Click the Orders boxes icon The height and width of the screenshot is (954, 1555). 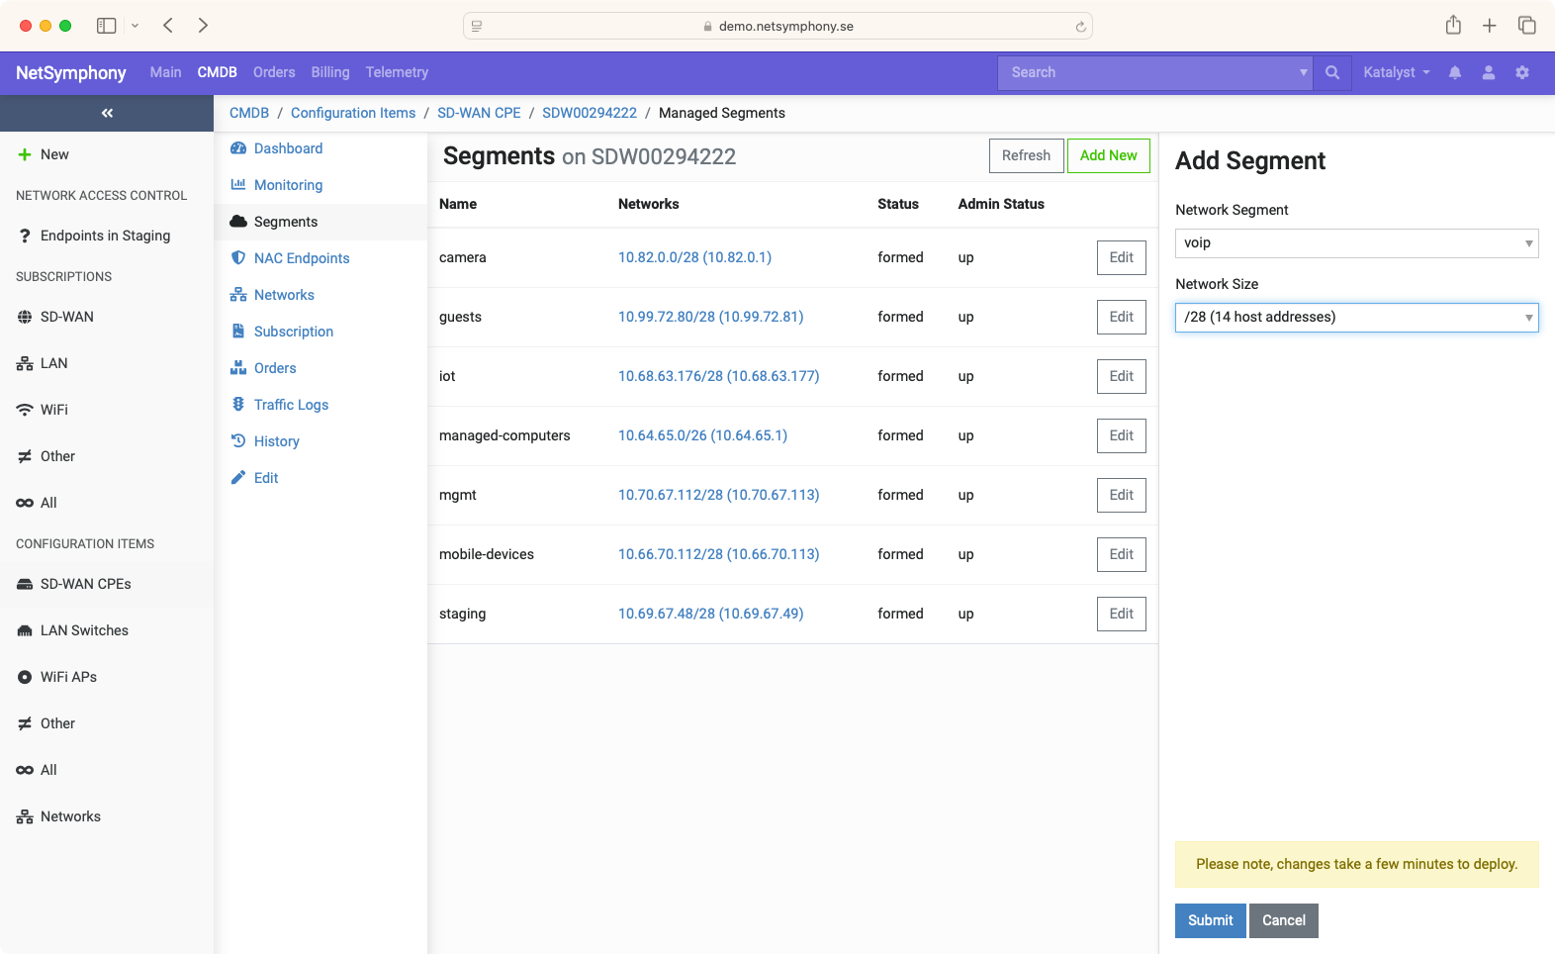[238, 368]
